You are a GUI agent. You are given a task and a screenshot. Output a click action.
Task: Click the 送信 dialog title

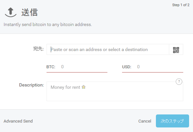(30, 12)
